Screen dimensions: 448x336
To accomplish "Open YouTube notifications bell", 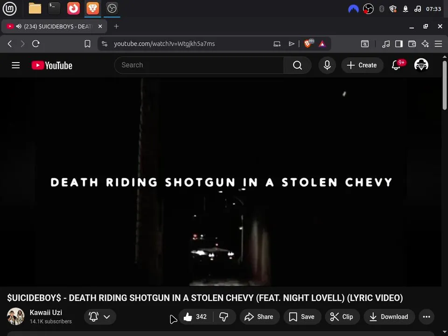I will click(396, 65).
